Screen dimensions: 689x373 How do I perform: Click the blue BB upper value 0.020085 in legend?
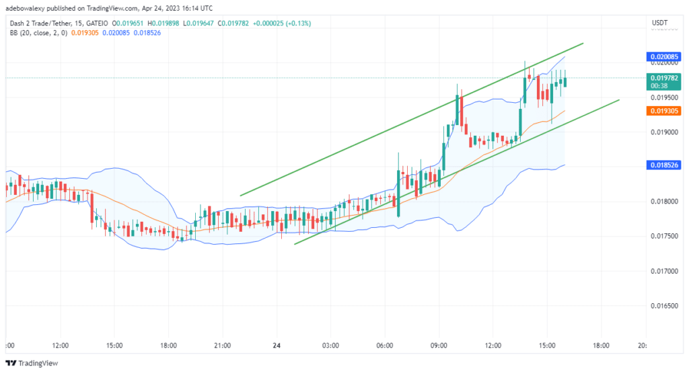116,33
